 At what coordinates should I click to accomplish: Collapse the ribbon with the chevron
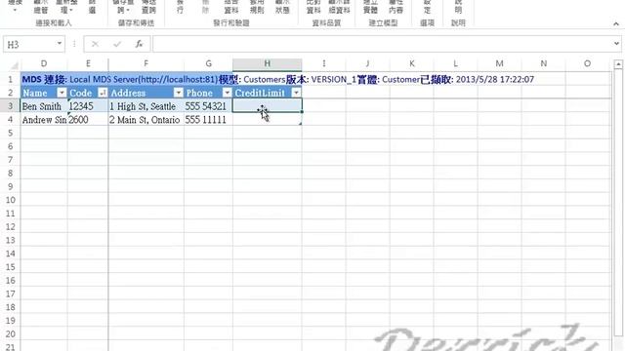coord(616,24)
